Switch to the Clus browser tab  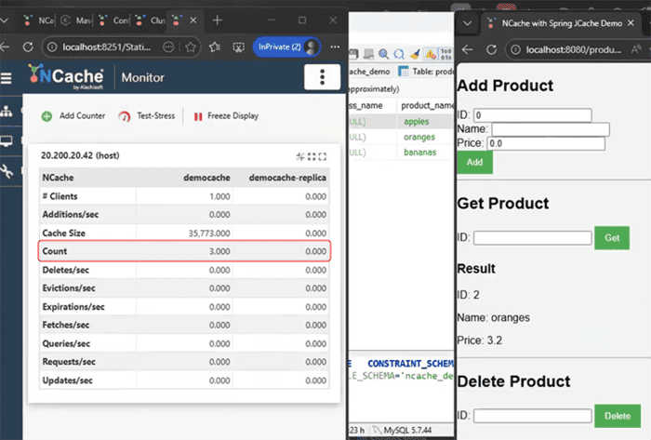coord(151,20)
